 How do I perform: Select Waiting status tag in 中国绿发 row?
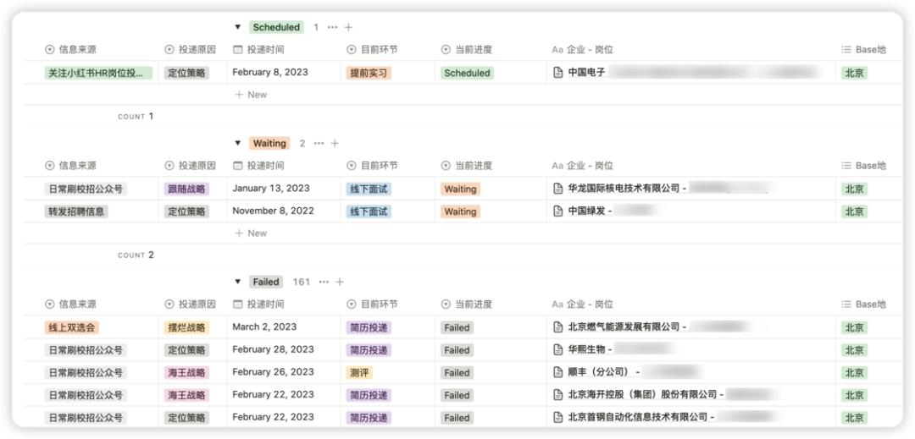pos(460,211)
